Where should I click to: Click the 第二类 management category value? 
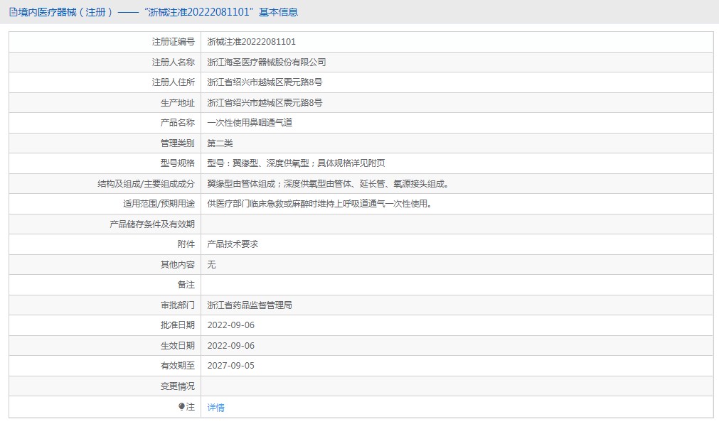tap(220, 143)
